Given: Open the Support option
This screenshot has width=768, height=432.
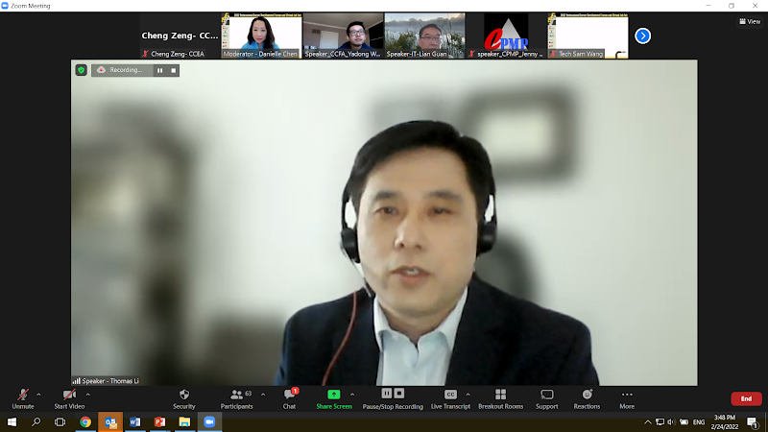Looking at the screenshot, I should (546, 398).
